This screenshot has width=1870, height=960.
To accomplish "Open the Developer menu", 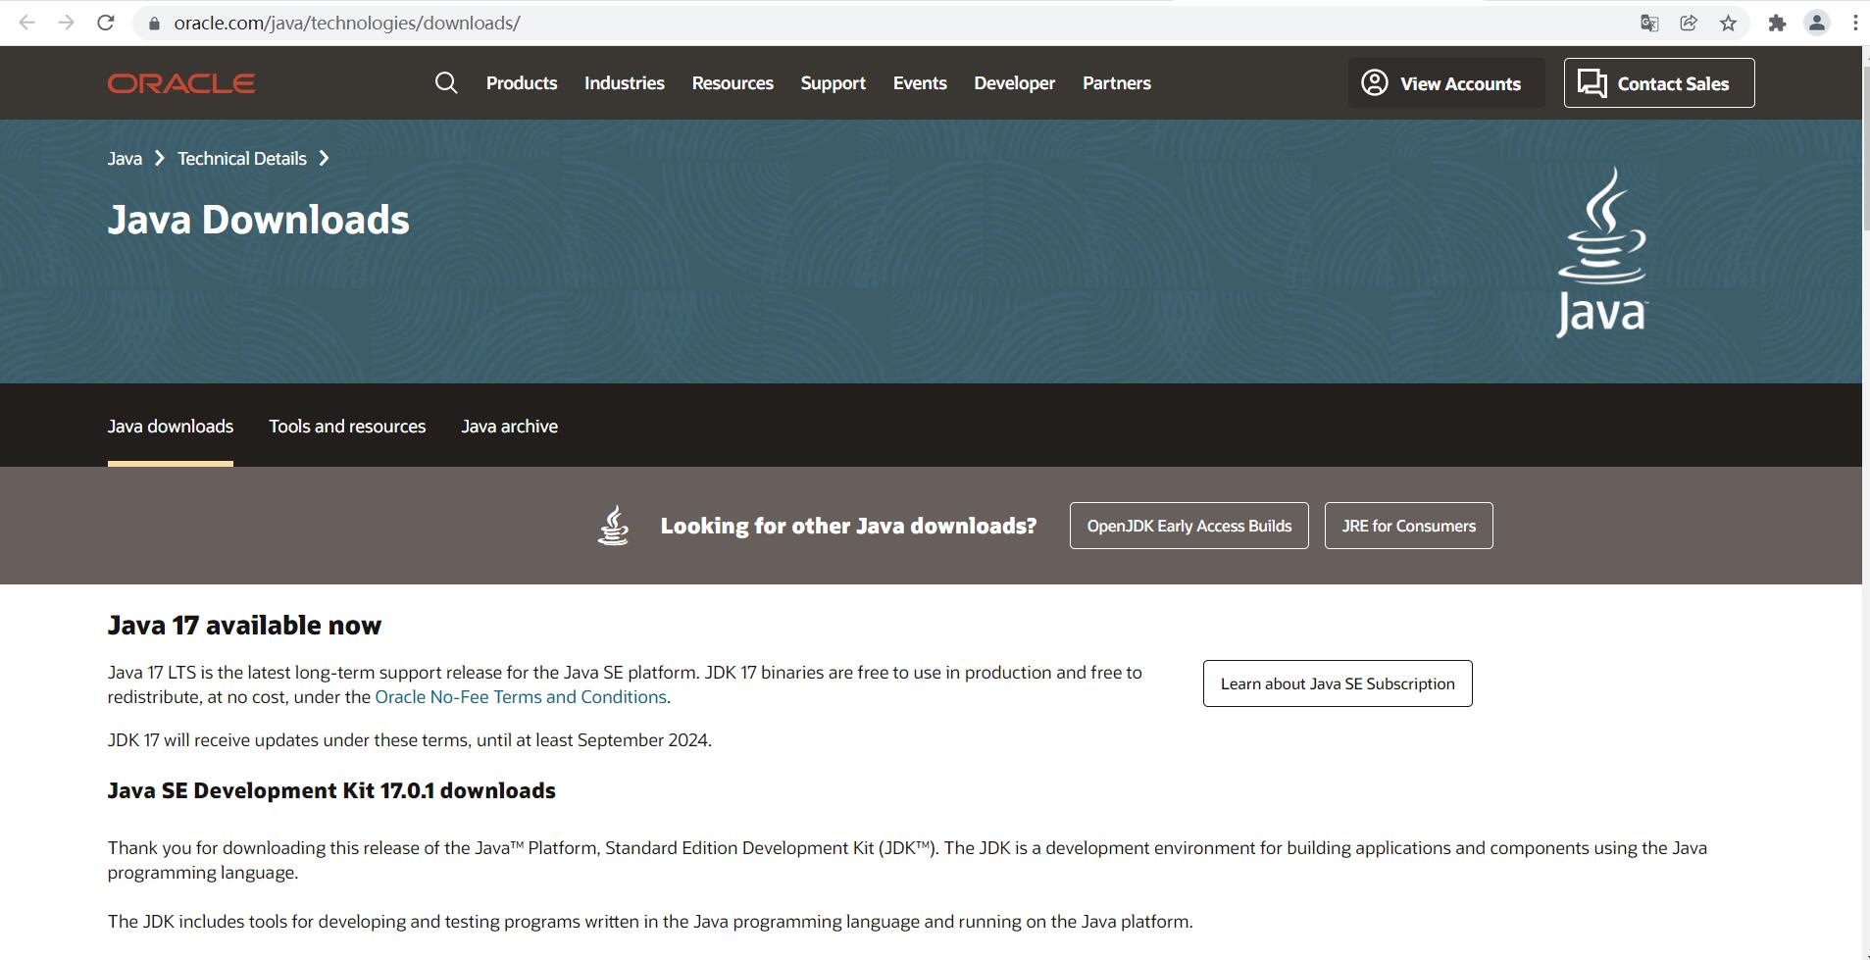I will pyautogui.click(x=1015, y=83).
